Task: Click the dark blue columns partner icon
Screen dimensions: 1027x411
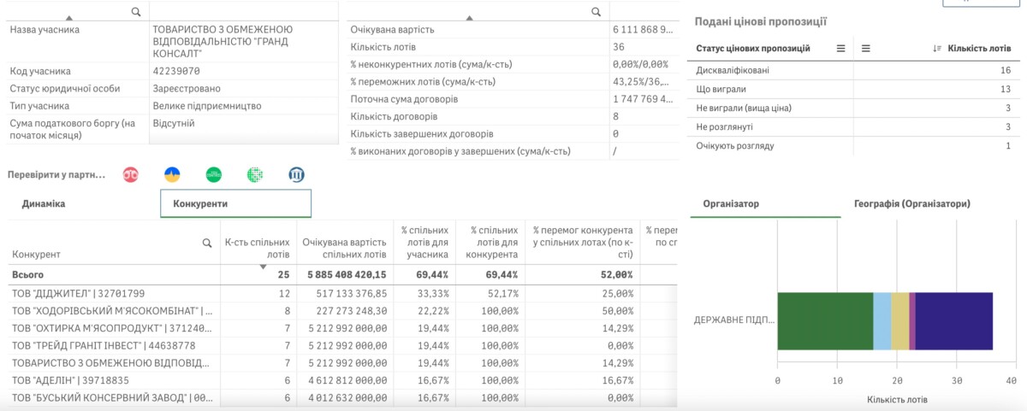Action: click(x=296, y=174)
